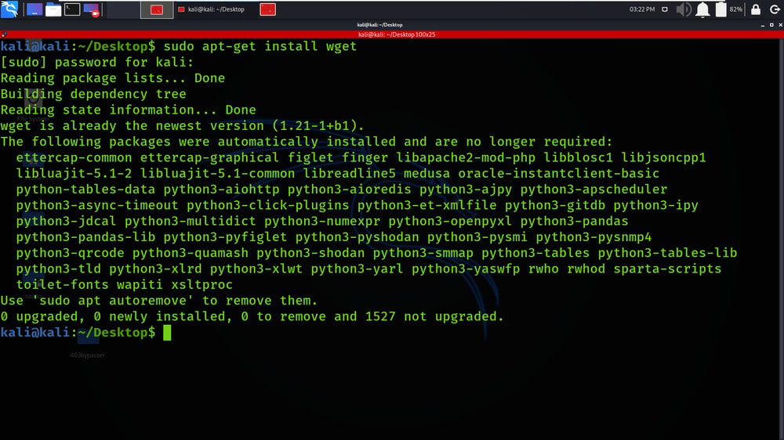Click the package name 'python3-smmap'
Viewport: 784px width, 440px height.
(x=423, y=253)
